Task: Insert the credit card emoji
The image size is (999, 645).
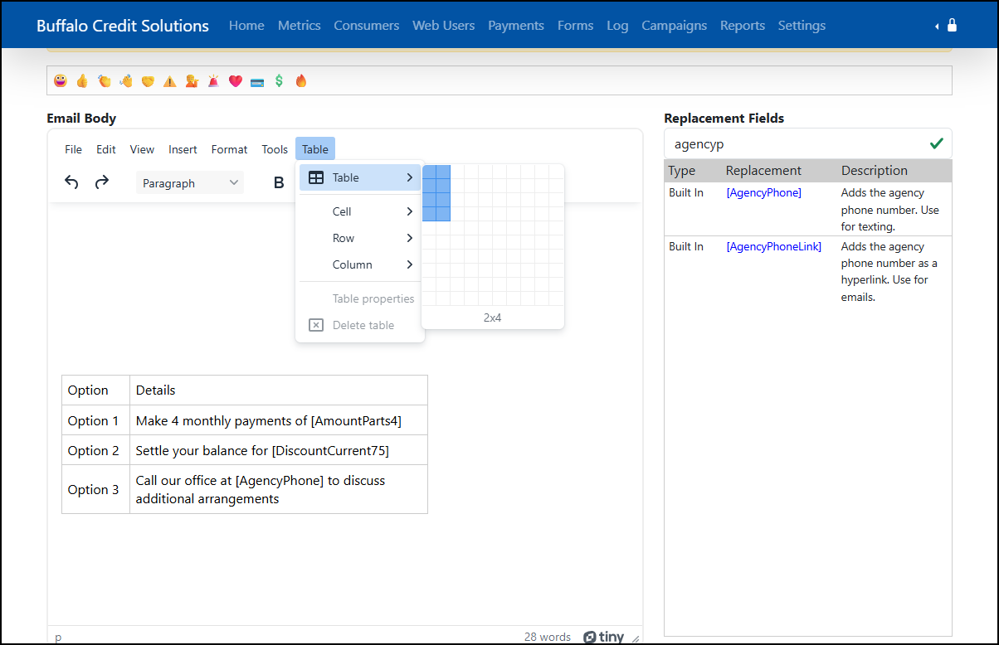Action: click(257, 81)
